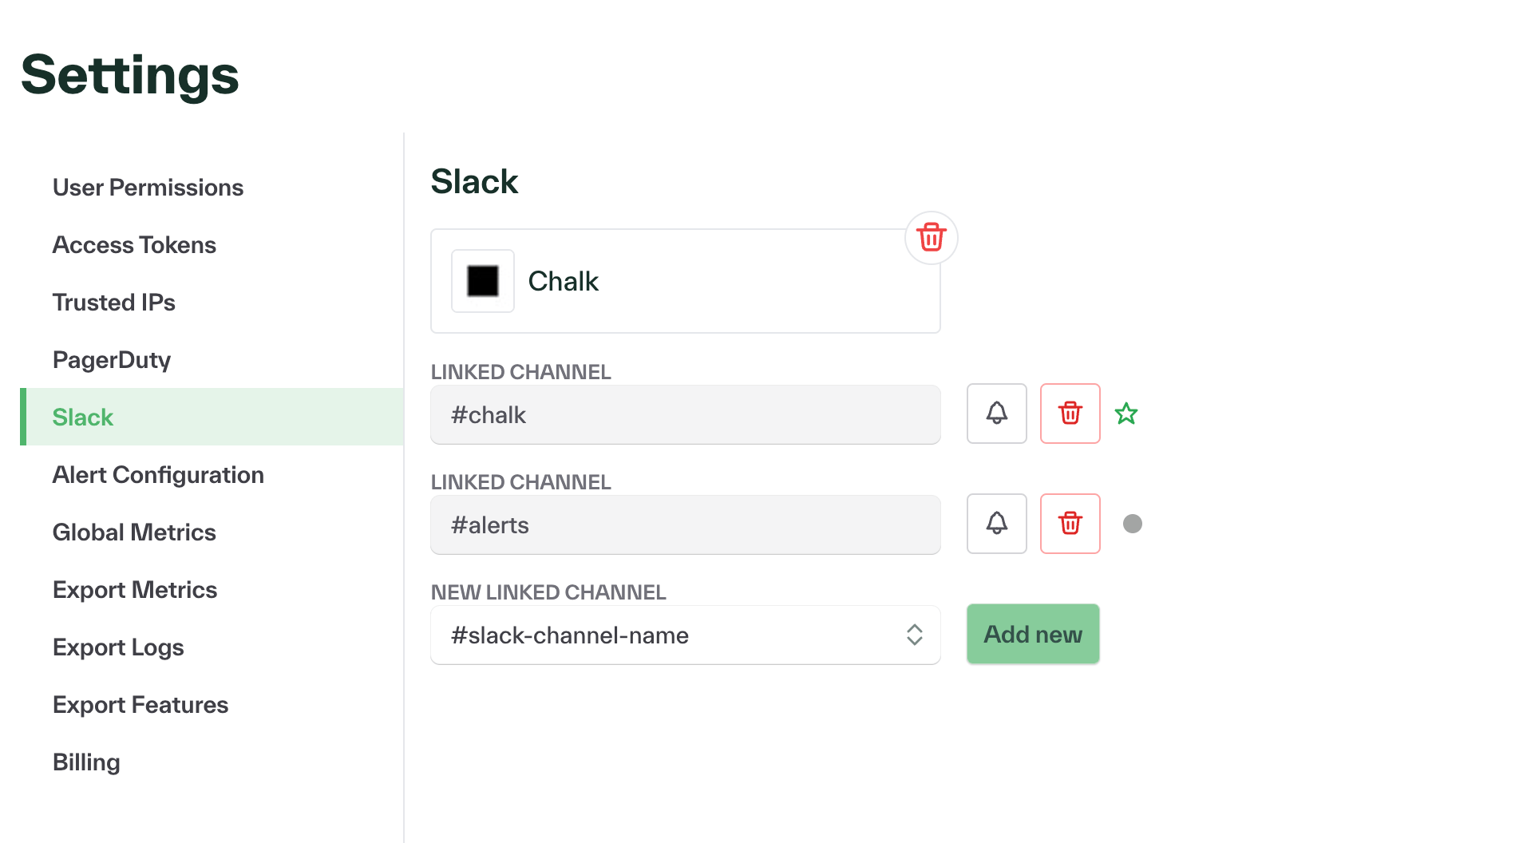Click the Chalk workspace logo square
Viewport: 1531px width, 843px height.
[482, 280]
